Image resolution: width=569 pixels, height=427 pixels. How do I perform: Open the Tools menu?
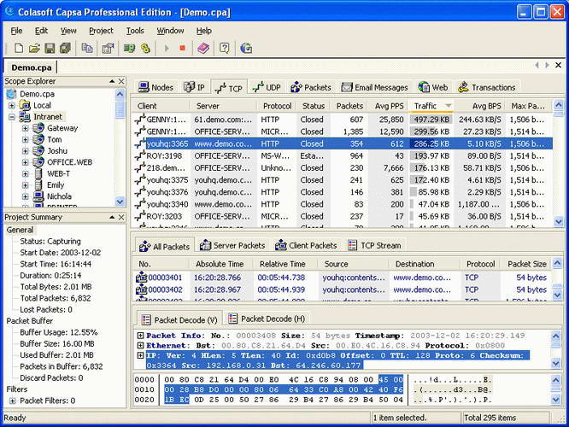pyautogui.click(x=135, y=31)
